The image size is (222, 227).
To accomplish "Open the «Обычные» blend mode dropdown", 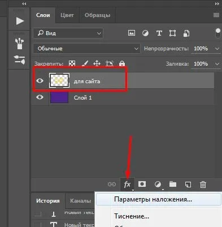I will pos(86,49).
